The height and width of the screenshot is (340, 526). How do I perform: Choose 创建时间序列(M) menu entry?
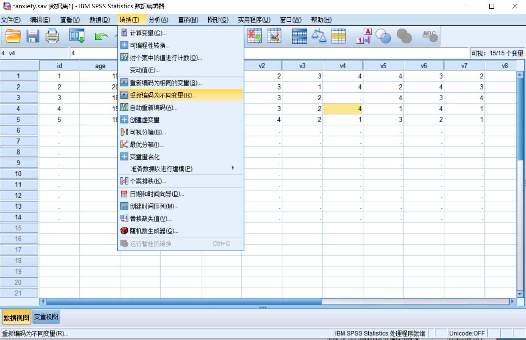click(x=181, y=206)
